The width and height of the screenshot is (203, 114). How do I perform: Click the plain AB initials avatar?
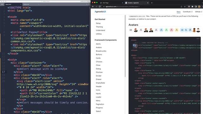[131, 30]
